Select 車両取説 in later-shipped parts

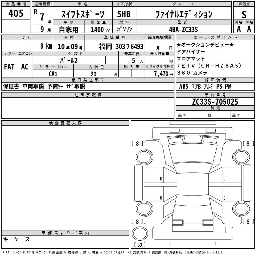33,86
